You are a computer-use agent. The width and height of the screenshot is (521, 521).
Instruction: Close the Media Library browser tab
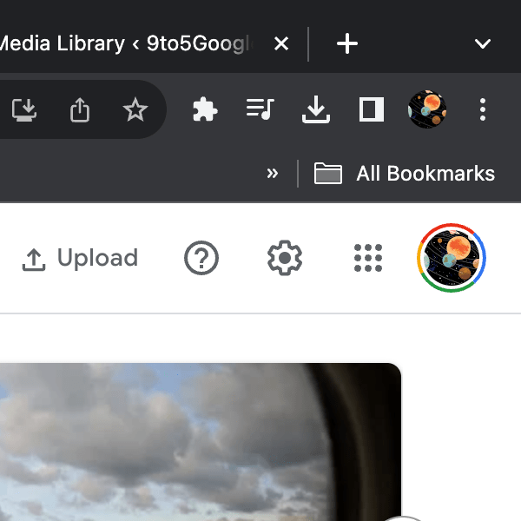[281, 43]
